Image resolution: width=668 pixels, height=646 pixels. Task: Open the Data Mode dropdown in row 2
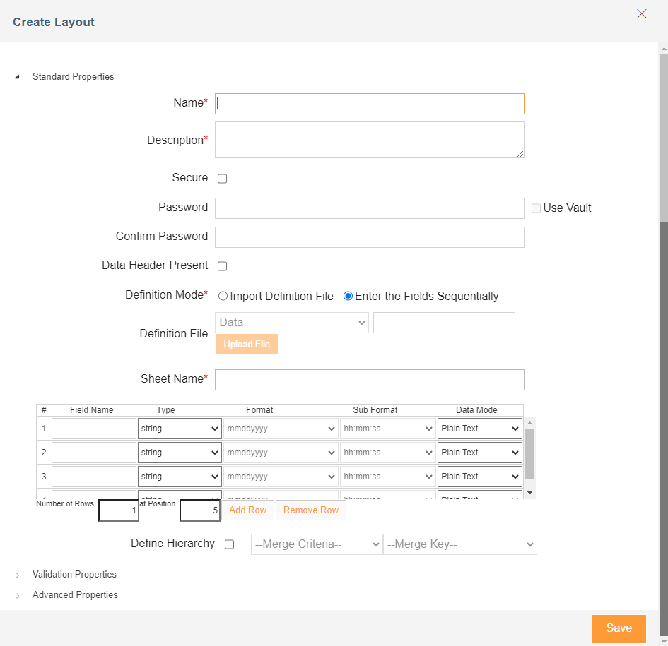click(479, 453)
